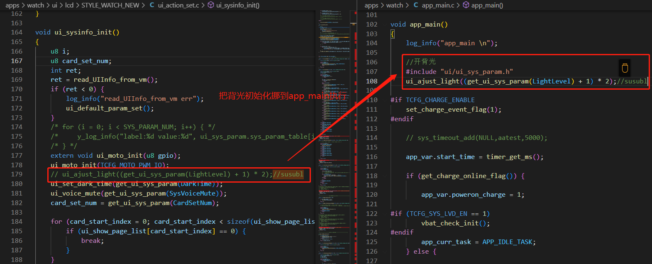Click "int ret;" declaration

click(66, 71)
